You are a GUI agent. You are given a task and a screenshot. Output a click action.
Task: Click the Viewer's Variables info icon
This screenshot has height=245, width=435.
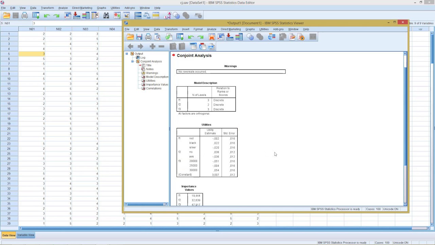pos(239,37)
